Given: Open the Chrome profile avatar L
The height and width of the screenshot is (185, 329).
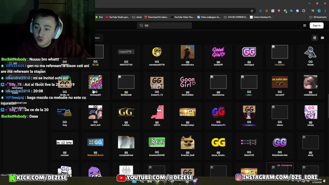Looking at the screenshot, I should [x=319, y=11].
